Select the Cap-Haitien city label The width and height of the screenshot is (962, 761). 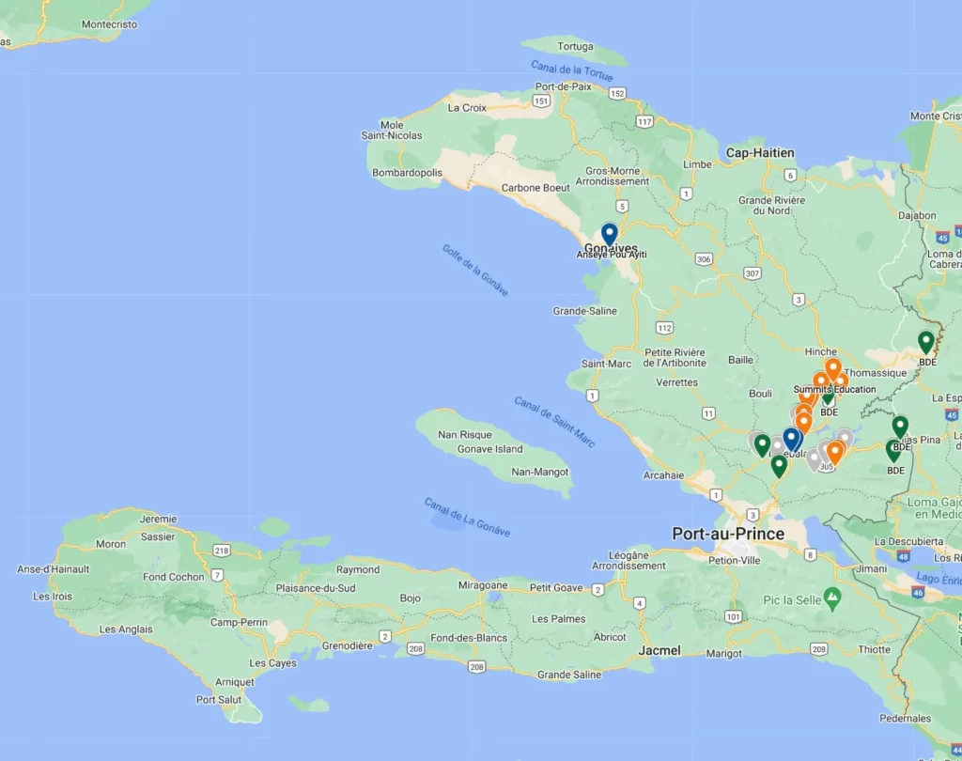759,153
